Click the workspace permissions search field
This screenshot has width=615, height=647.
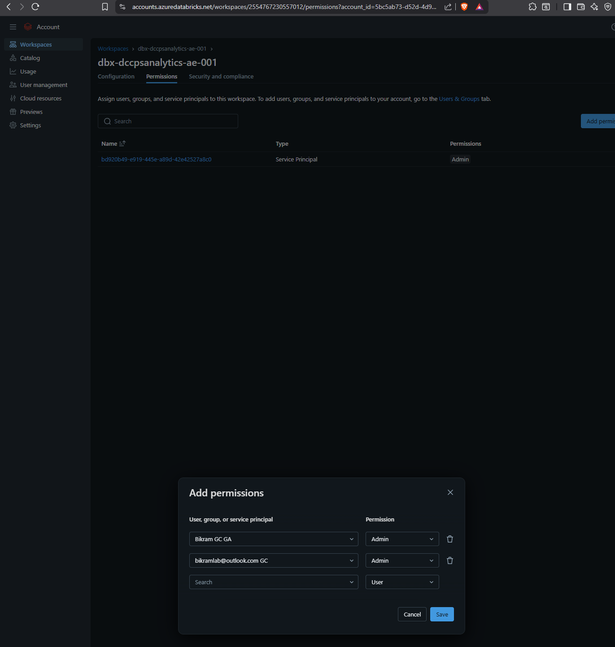pyautogui.click(x=168, y=121)
